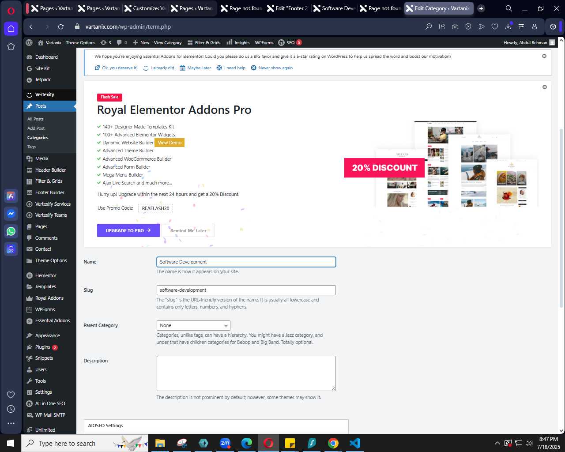Click the REAFLASH20 promo code
This screenshot has height=452, width=565.
coord(155,208)
